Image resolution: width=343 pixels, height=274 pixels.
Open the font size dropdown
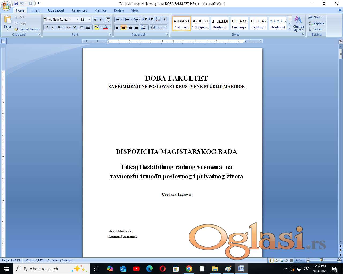click(89, 20)
